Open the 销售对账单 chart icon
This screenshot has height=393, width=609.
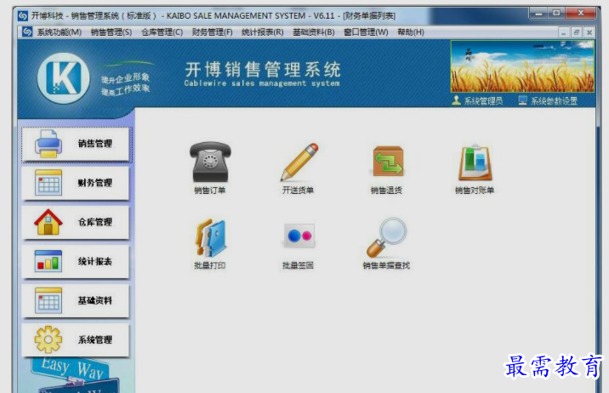pos(475,162)
